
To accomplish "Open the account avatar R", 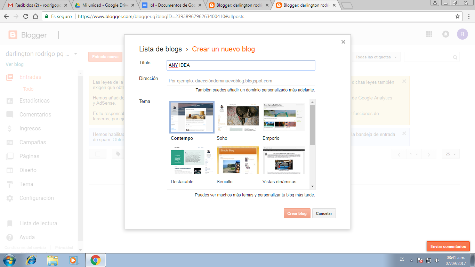I will (x=462, y=34).
